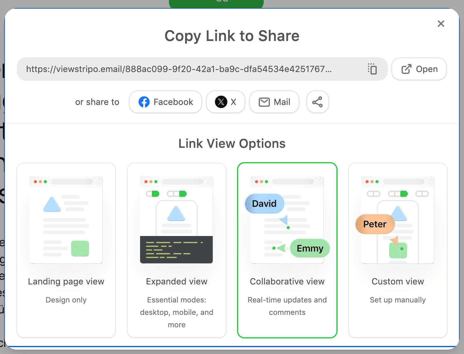Click the external link icon on Open button

406,69
